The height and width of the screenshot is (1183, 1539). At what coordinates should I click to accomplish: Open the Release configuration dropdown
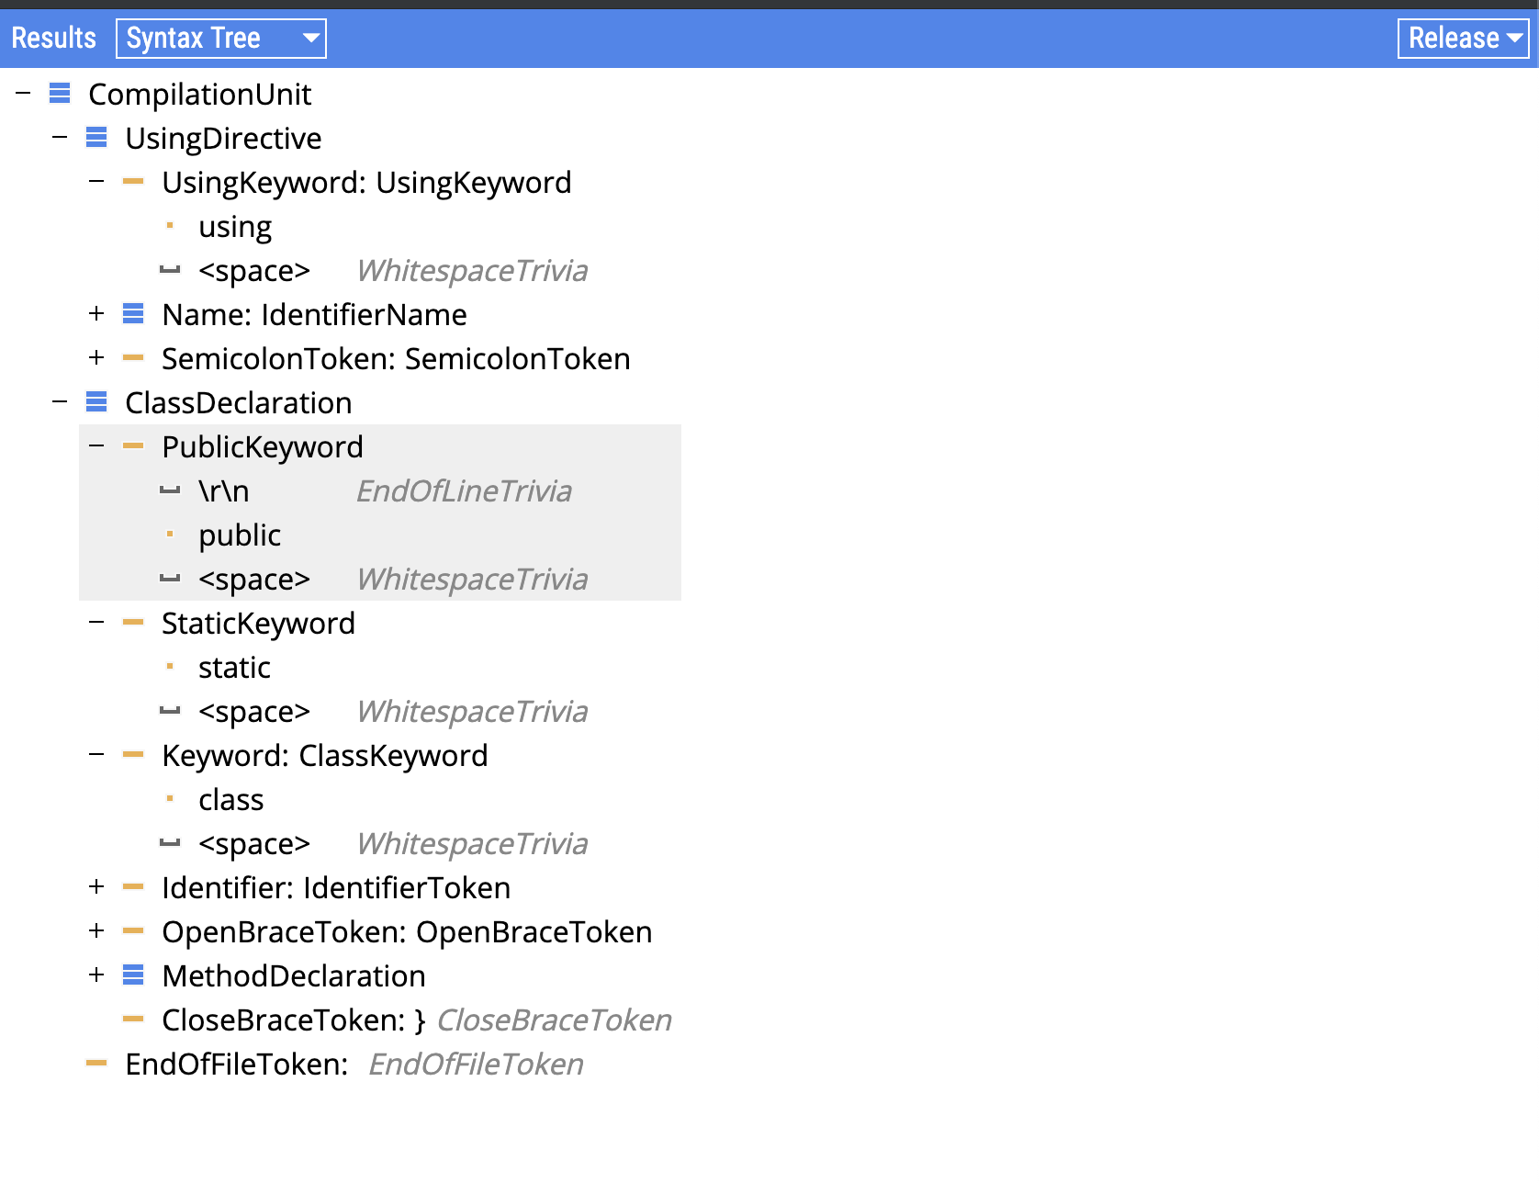(x=1463, y=39)
